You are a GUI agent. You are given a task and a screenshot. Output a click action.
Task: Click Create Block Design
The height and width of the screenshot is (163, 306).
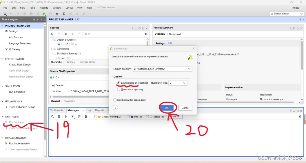coord(20,65)
